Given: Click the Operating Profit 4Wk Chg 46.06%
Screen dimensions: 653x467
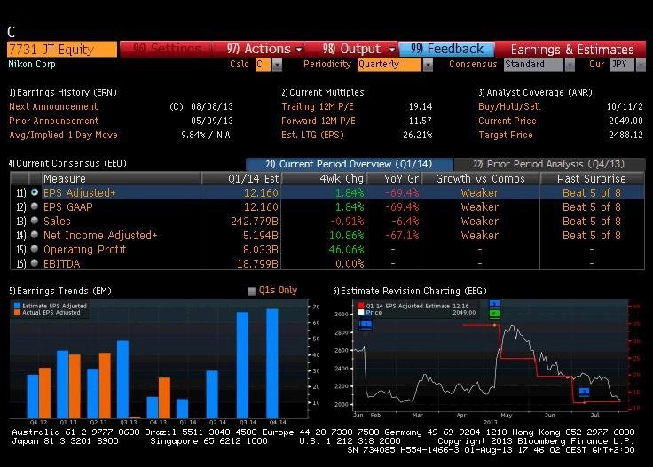Looking at the screenshot, I should 346,250.
